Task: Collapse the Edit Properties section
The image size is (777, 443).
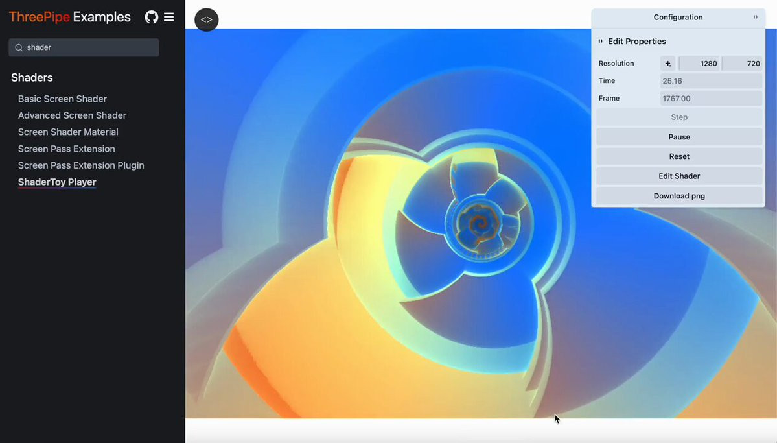Action: [x=601, y=41]
